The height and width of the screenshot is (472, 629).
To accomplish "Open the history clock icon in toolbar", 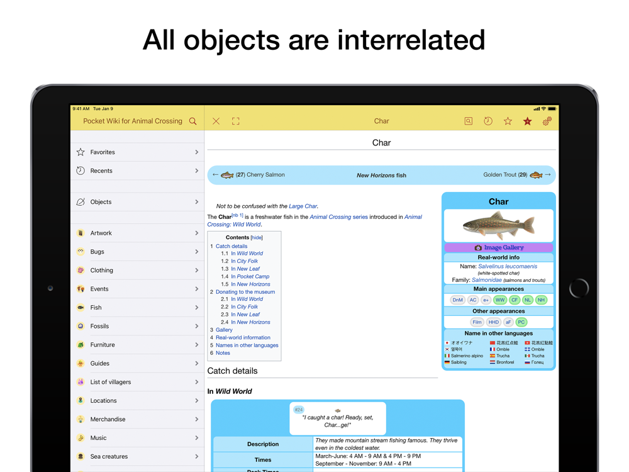I will [x=488, y=121].
